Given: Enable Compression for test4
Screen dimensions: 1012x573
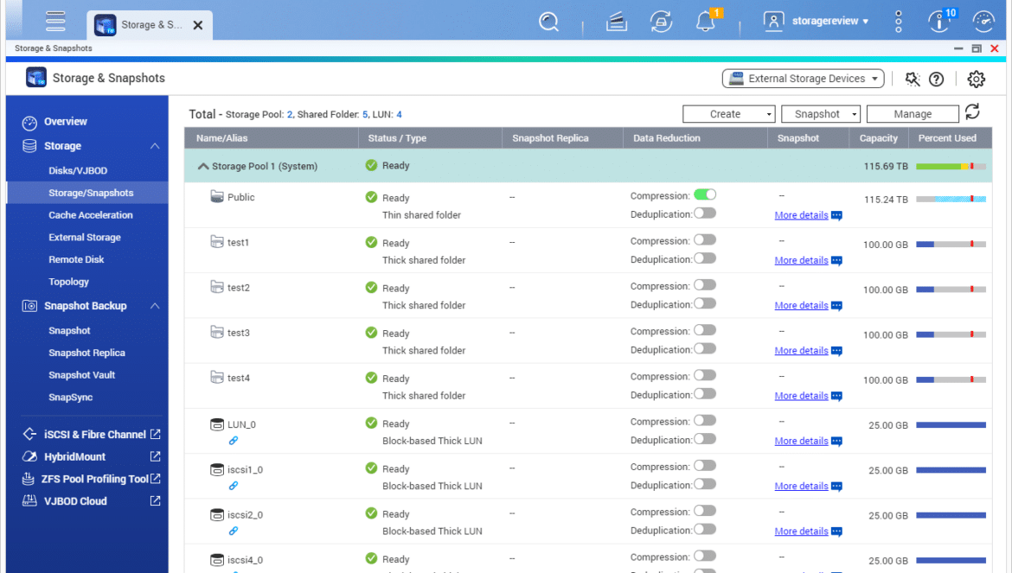Looking at the screenshot, I should [x=705, y=375].
